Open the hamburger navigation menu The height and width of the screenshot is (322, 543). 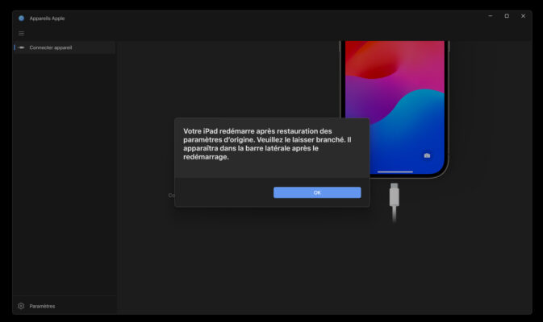pyautogui.click(x=21, y=33)
